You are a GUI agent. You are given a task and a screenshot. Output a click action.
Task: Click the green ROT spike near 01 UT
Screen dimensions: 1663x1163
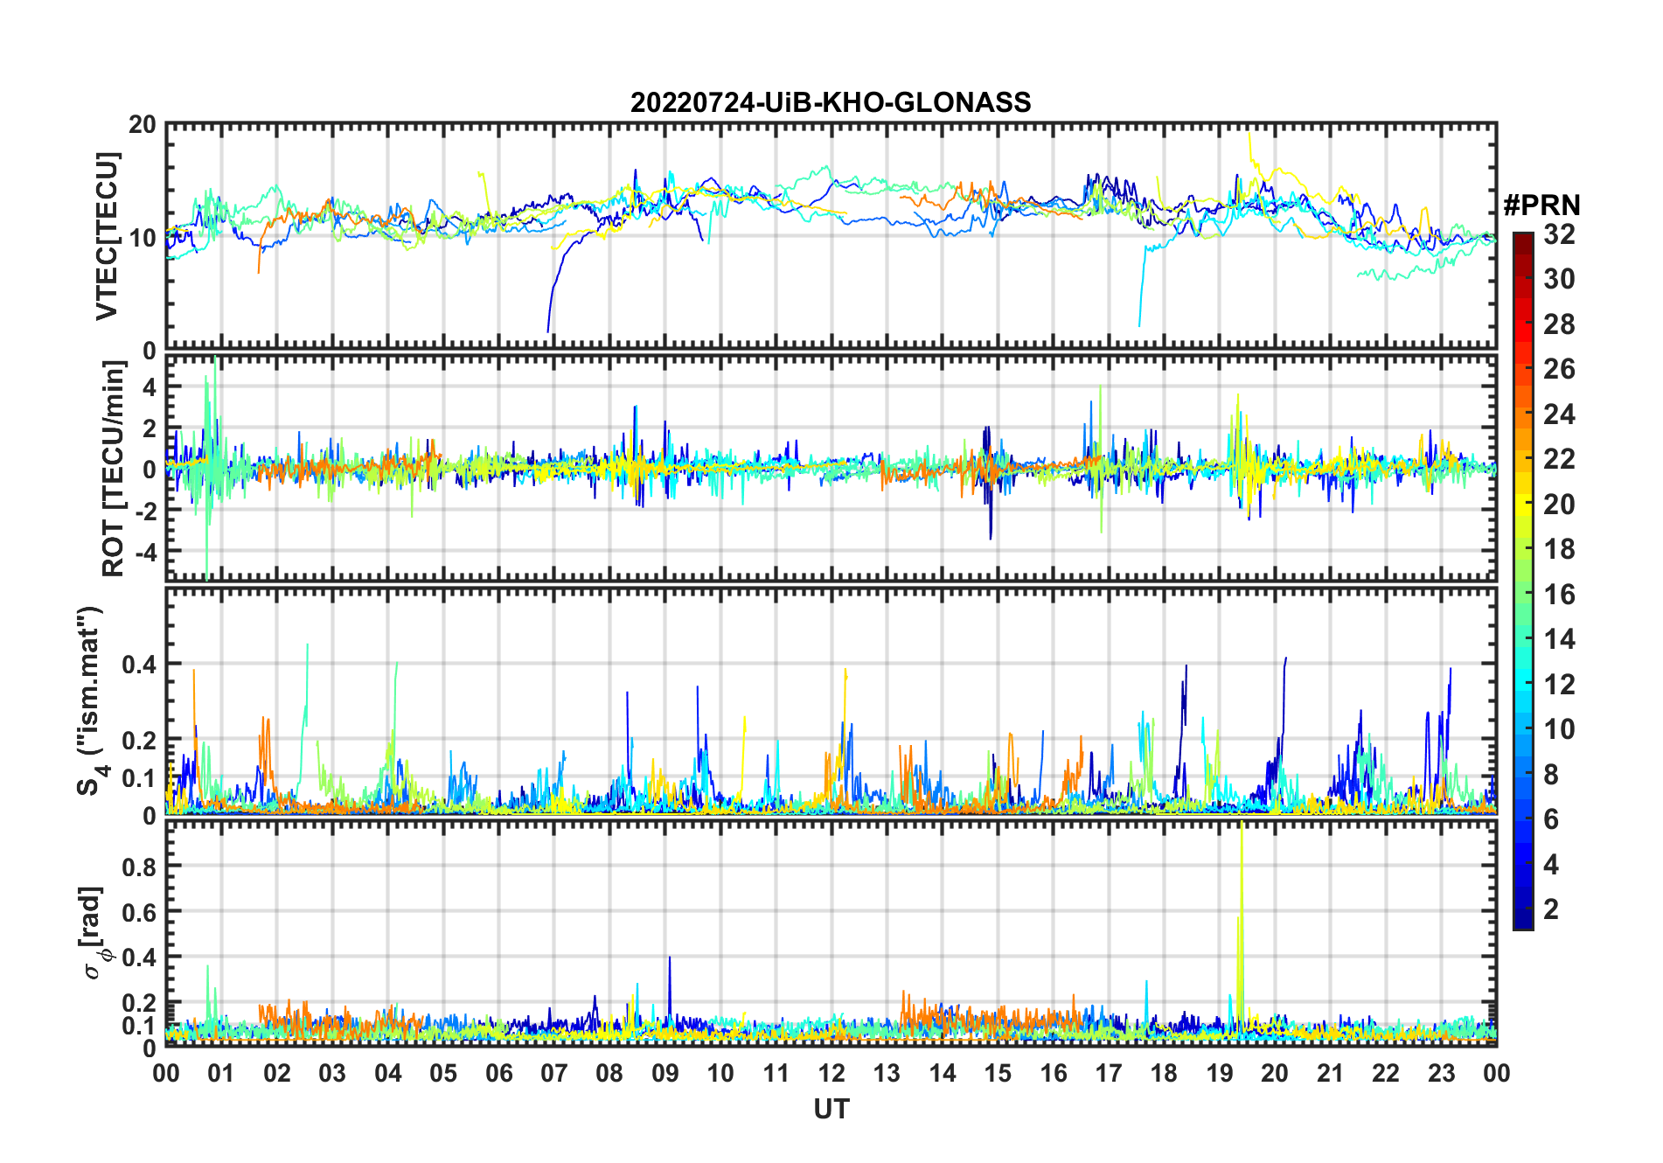point(210,468)
